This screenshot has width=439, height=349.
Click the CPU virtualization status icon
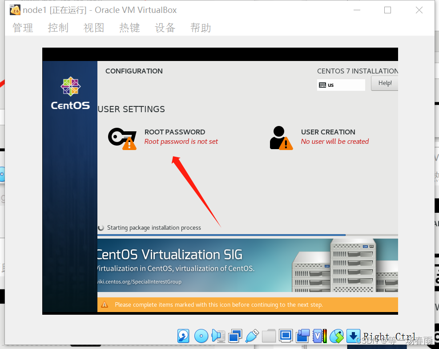(x=320, y=336)
